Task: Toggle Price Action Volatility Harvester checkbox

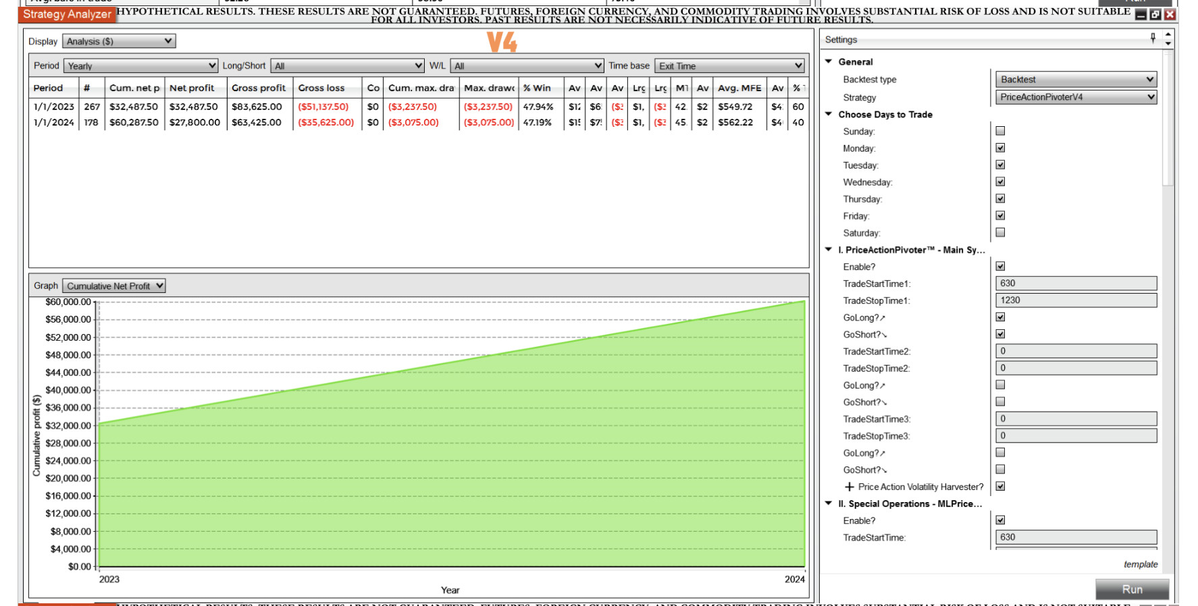Action: 1000,486
